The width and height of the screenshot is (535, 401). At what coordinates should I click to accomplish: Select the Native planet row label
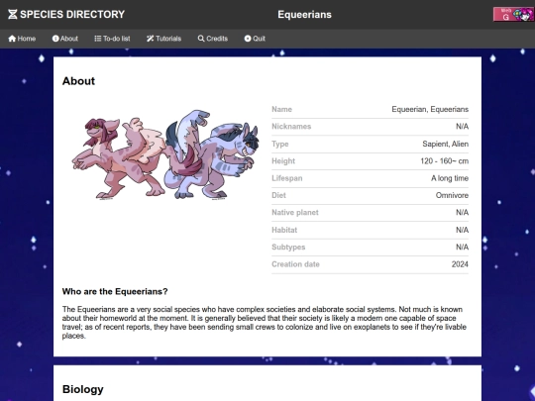[295, 213]
